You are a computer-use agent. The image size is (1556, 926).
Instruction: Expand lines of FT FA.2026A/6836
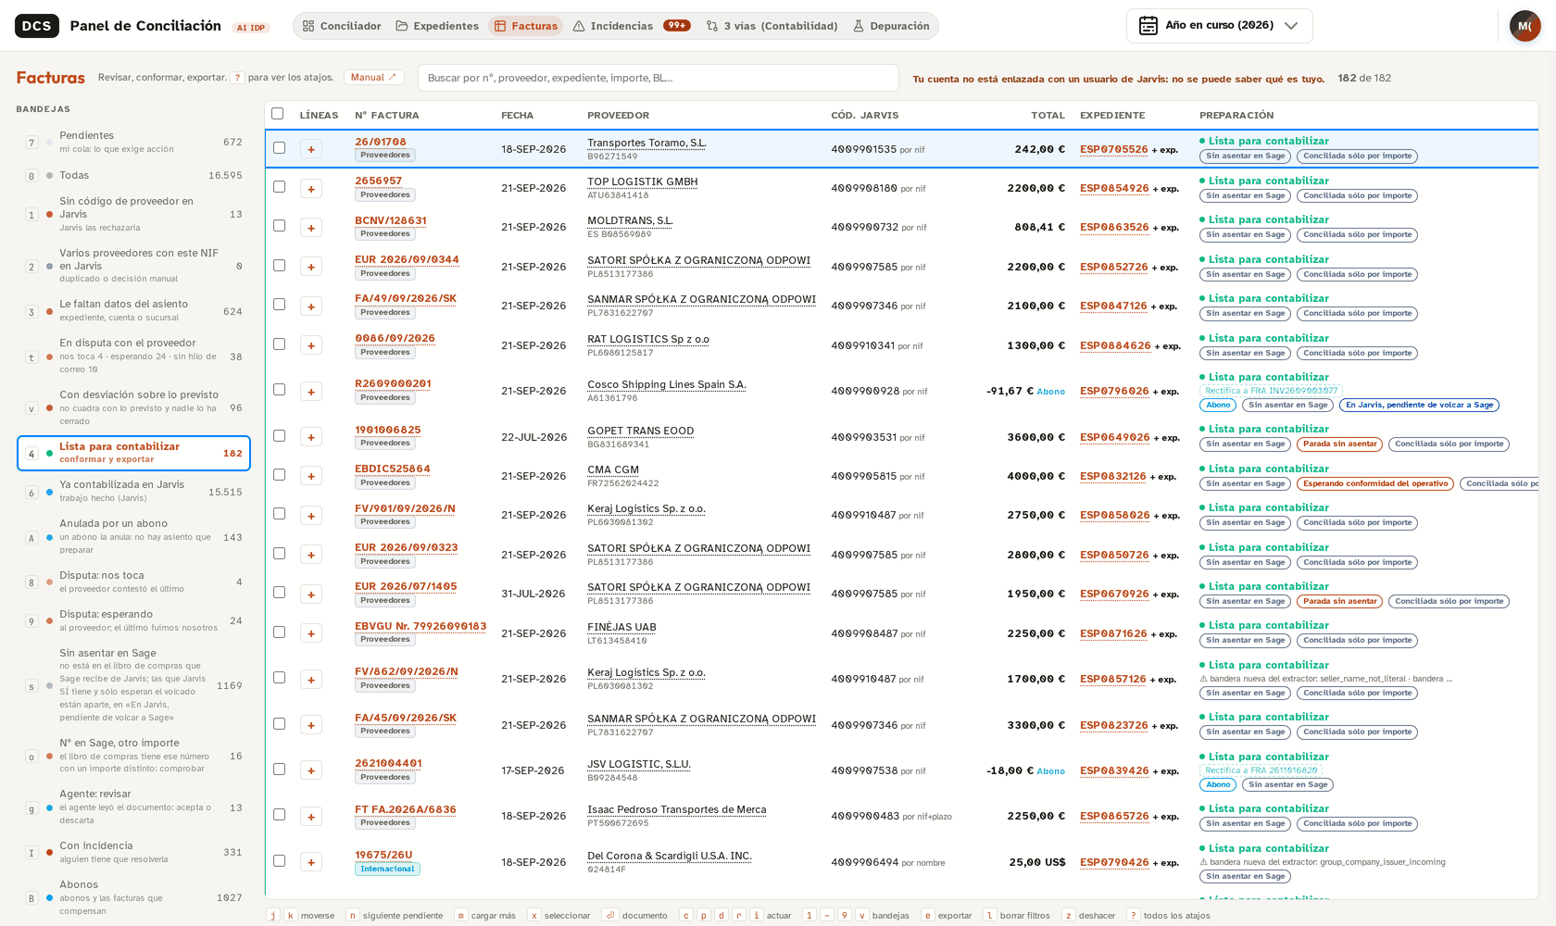pyautogui.click(x=311, y=817)
